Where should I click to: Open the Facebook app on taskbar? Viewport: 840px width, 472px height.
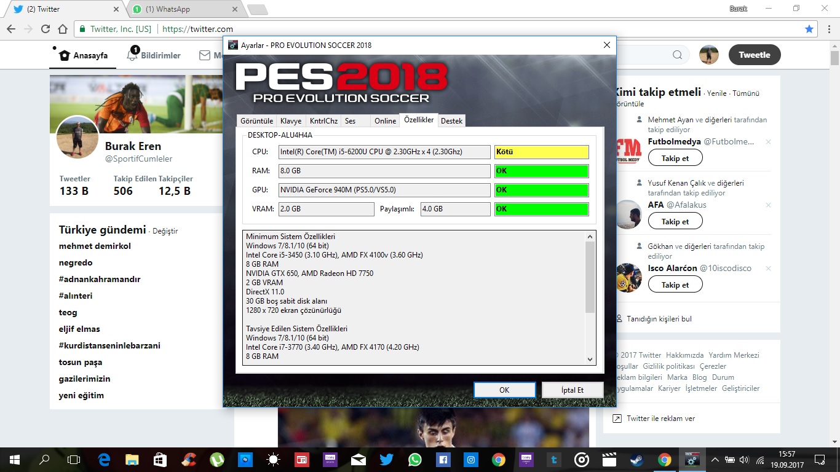tap(443, 459)
